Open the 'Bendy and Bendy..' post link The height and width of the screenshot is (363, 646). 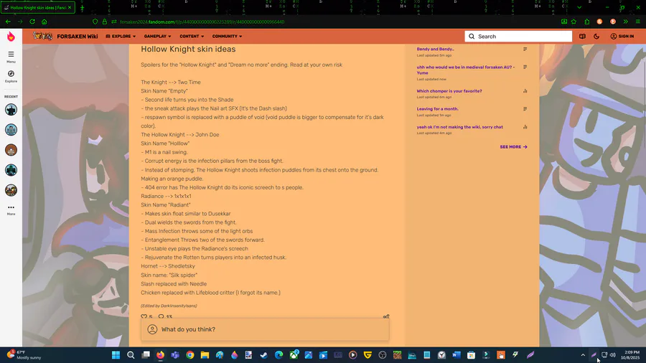[435, 49]
